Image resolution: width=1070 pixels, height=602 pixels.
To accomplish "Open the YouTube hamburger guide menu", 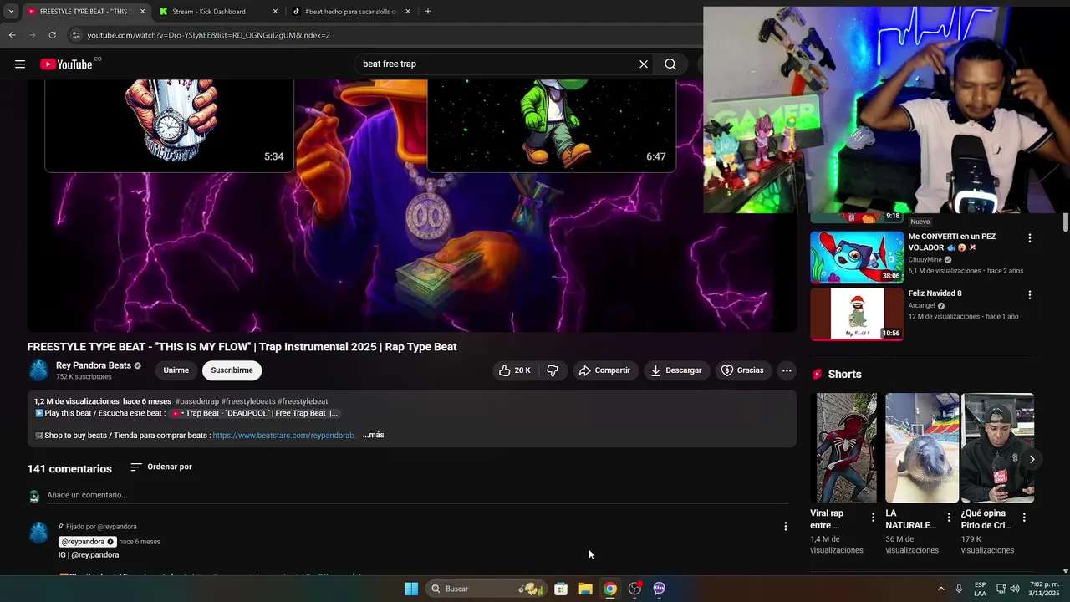I will (20, 64).
